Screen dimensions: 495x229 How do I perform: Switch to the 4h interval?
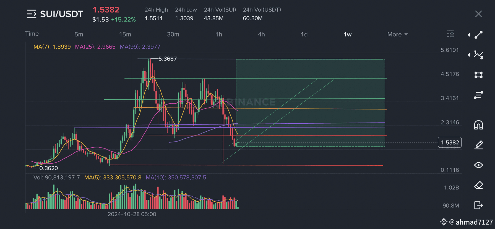(x=261, y=34)
